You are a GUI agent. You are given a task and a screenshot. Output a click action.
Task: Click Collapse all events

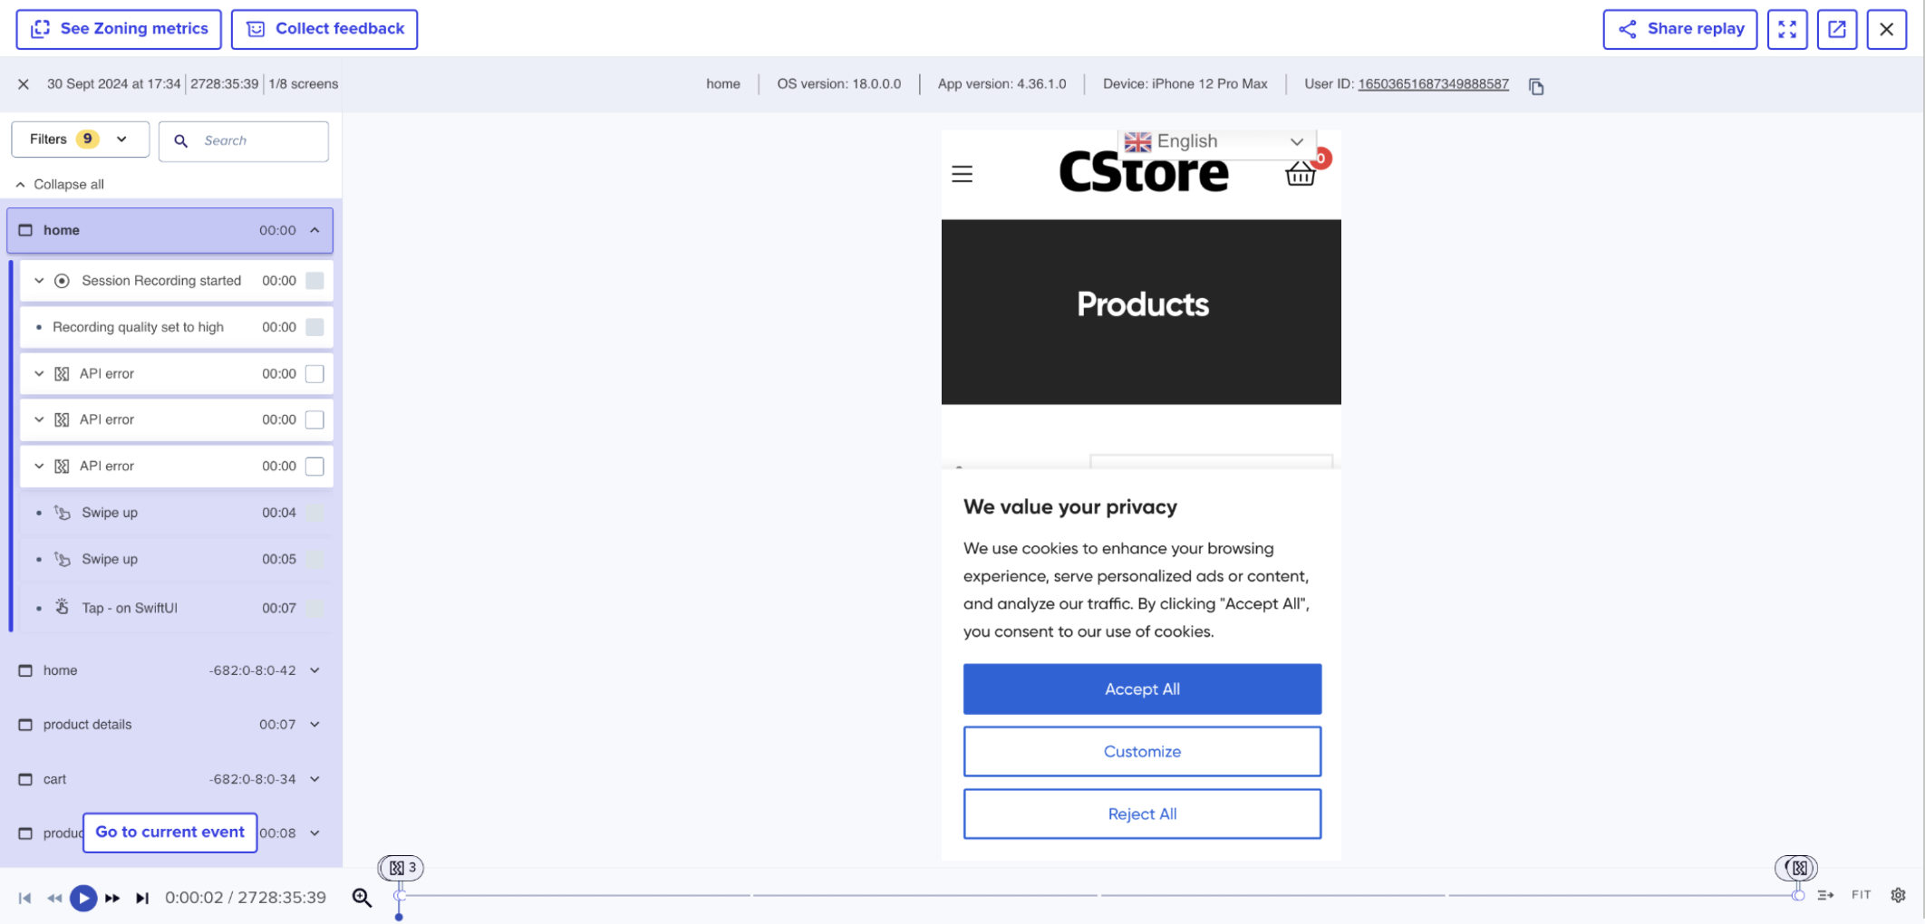click(60, 184)
